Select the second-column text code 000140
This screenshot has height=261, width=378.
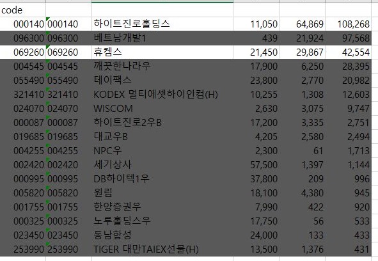(68, 24)
